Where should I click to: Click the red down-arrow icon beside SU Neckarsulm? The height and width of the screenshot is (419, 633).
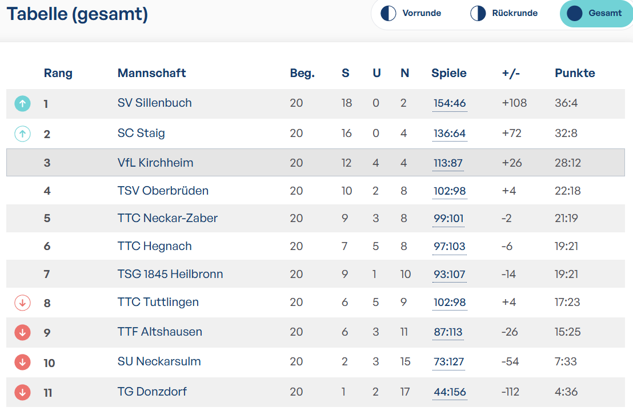[x=23, y=362]
